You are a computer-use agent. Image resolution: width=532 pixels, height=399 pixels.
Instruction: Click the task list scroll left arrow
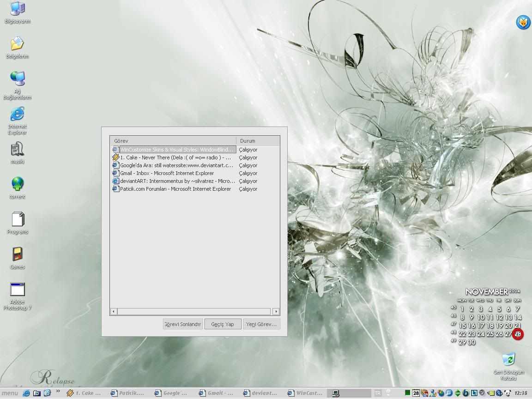click(114, 311)
